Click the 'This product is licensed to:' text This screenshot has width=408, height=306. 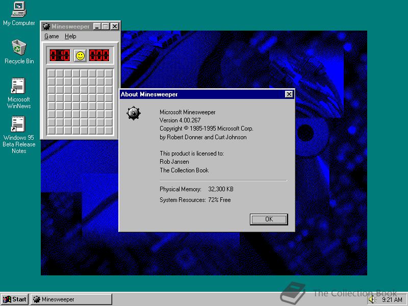click(192, 154)
